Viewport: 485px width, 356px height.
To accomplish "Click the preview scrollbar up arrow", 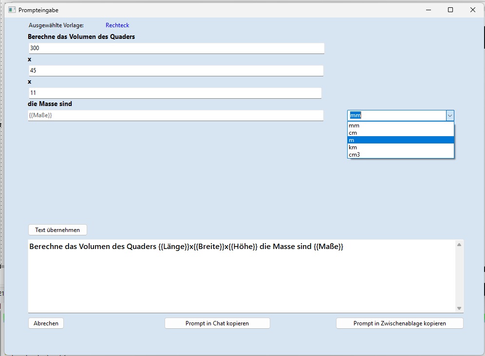I will coord(459,245).
